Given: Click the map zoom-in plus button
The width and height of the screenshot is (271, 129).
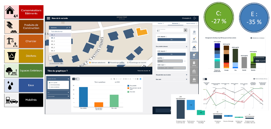Looking at the screenshot, I should click(x=50, y=56).
